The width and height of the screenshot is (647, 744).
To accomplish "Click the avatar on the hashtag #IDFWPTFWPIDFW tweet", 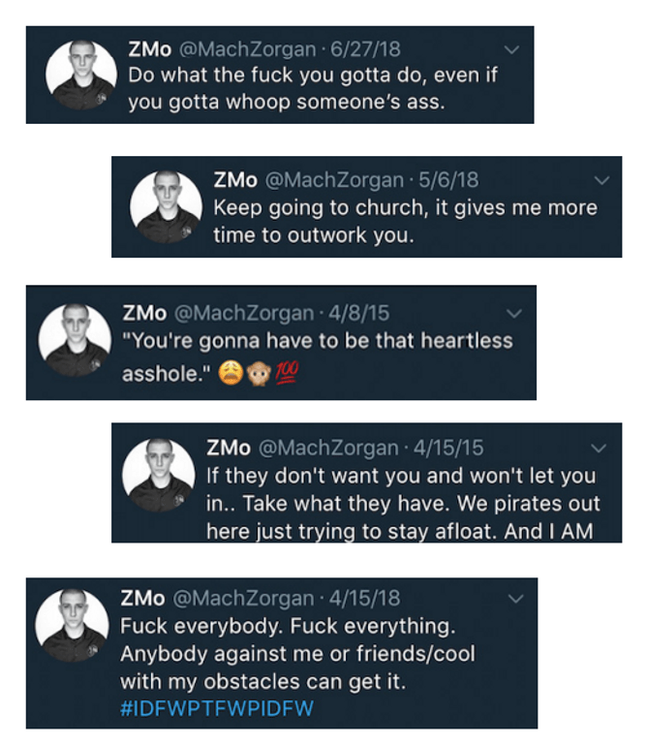I will 72,625.
